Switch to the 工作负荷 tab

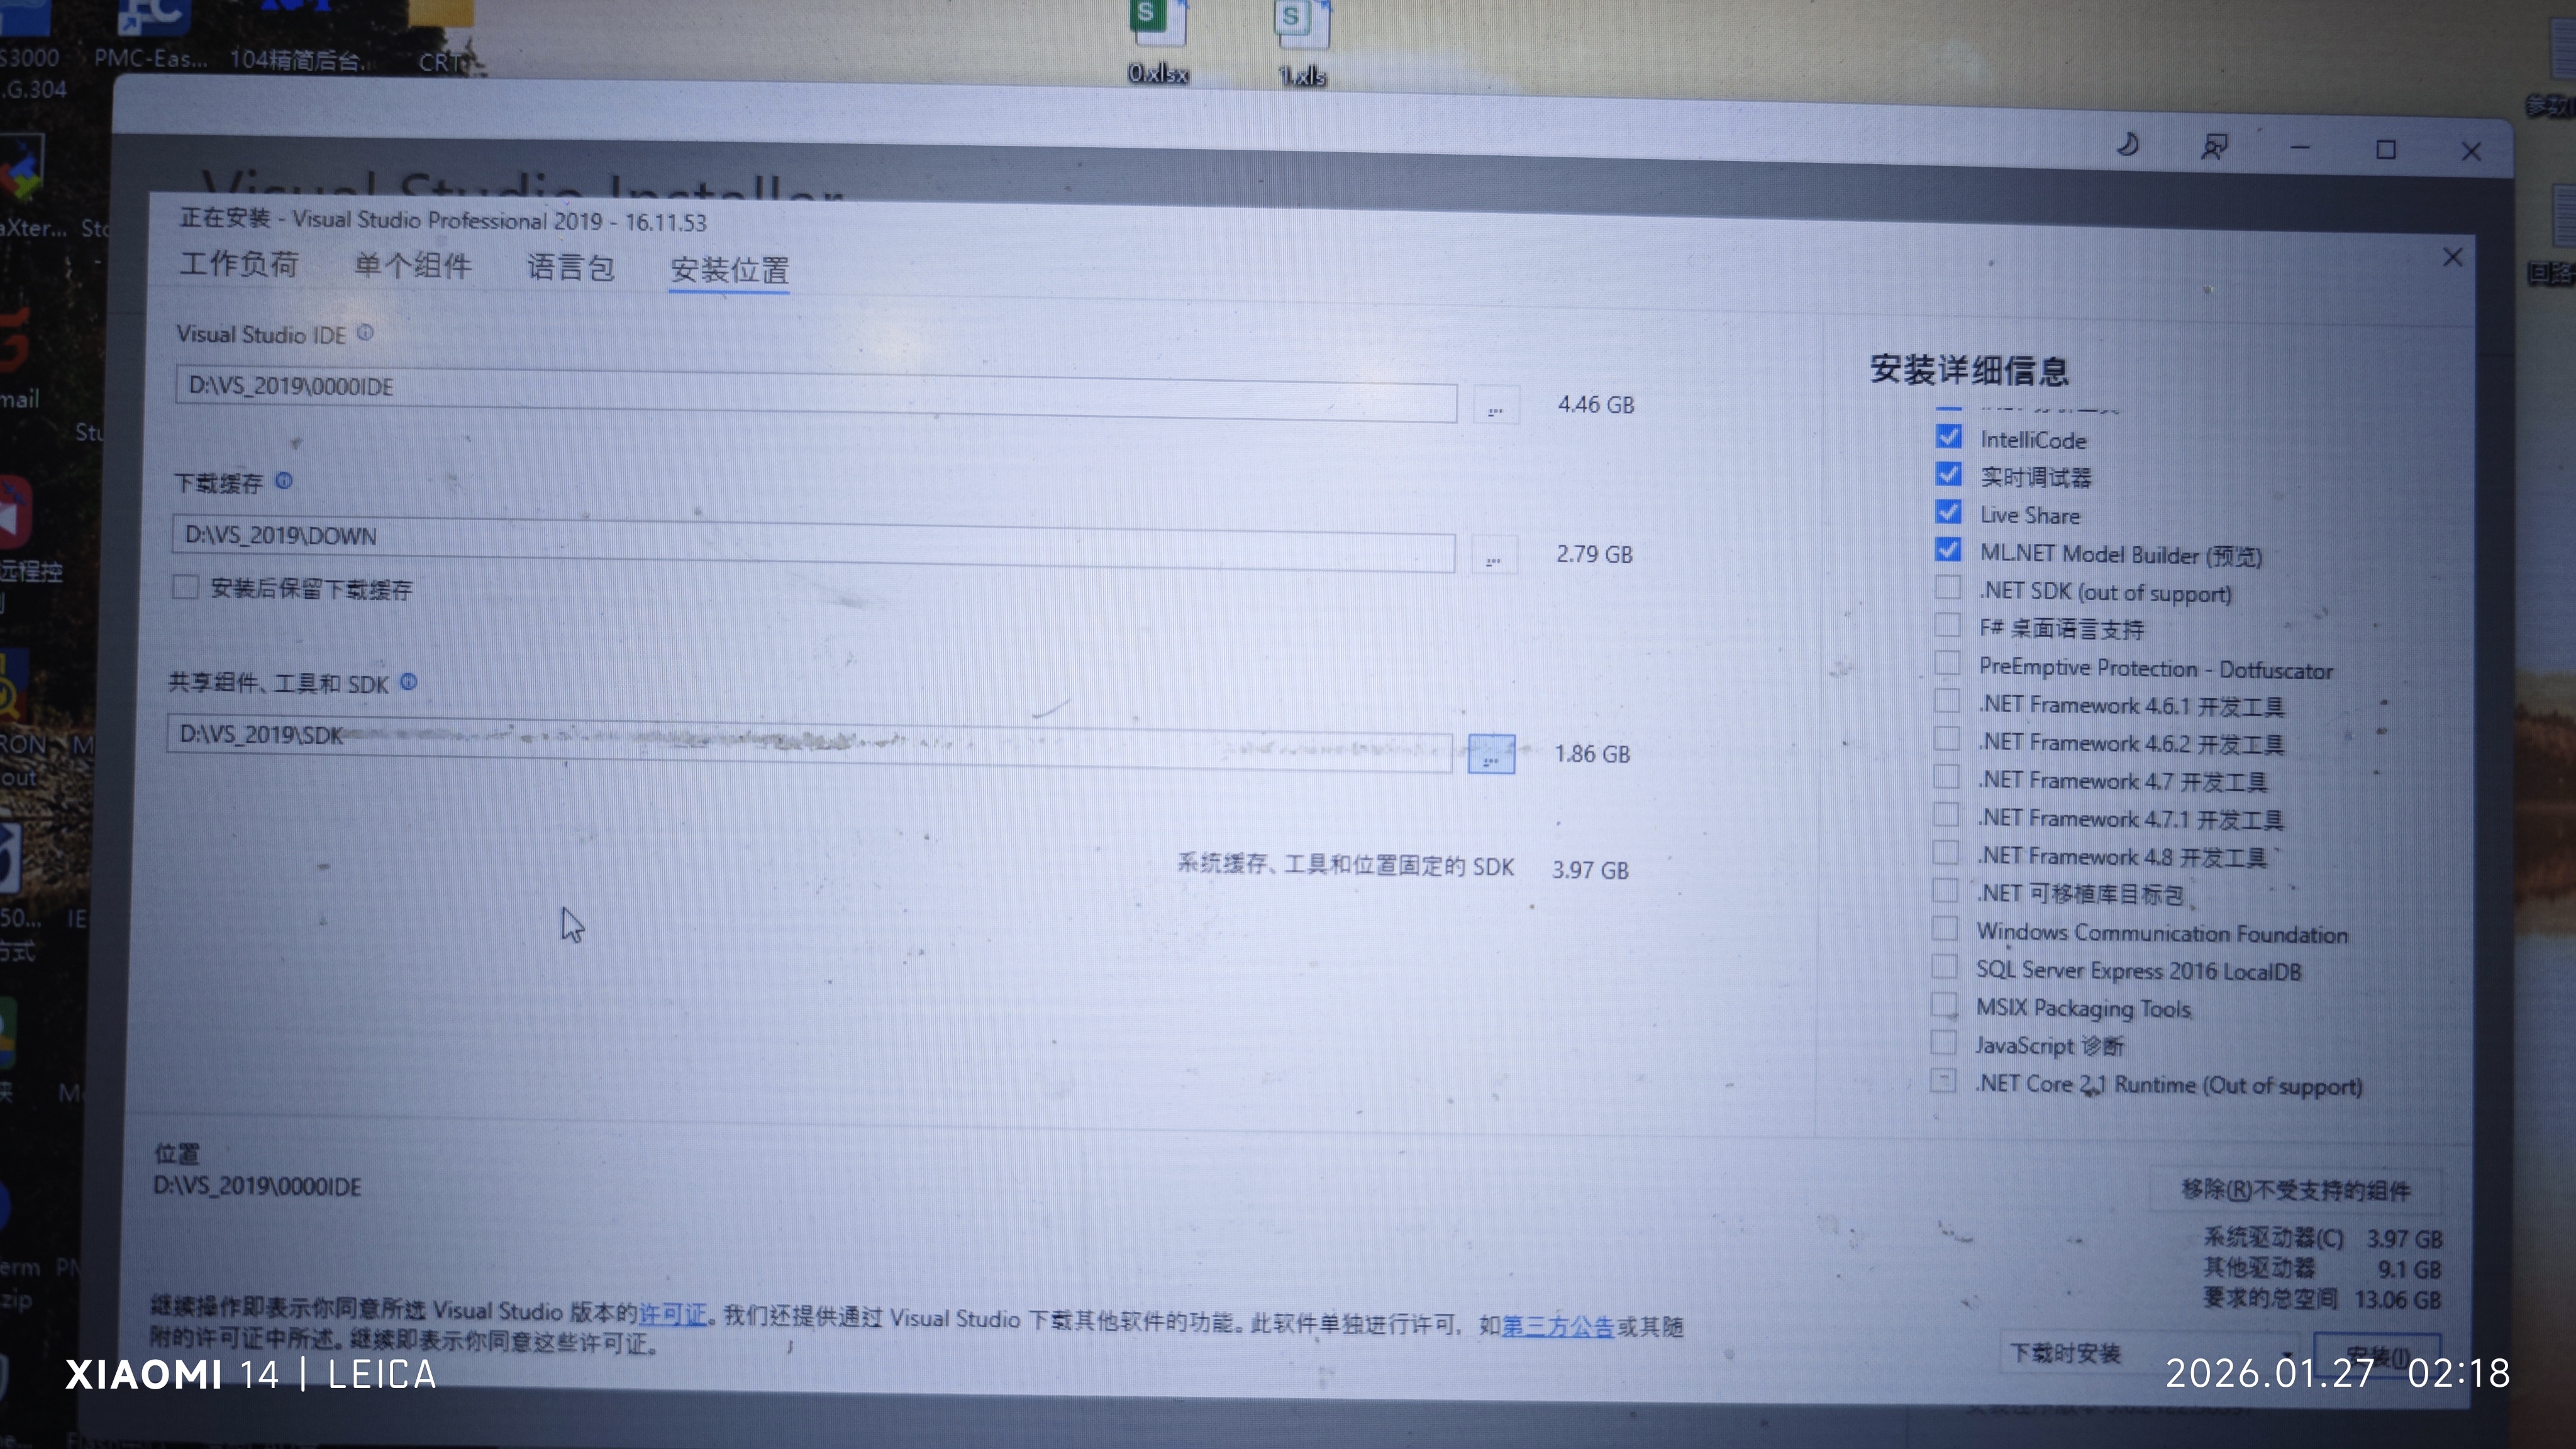pyautogui.click(x=239, y=264)
